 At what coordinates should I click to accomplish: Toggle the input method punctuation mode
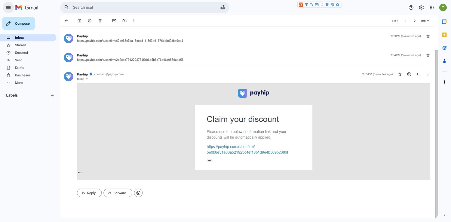pyautogui.click(x=311, y=5)
